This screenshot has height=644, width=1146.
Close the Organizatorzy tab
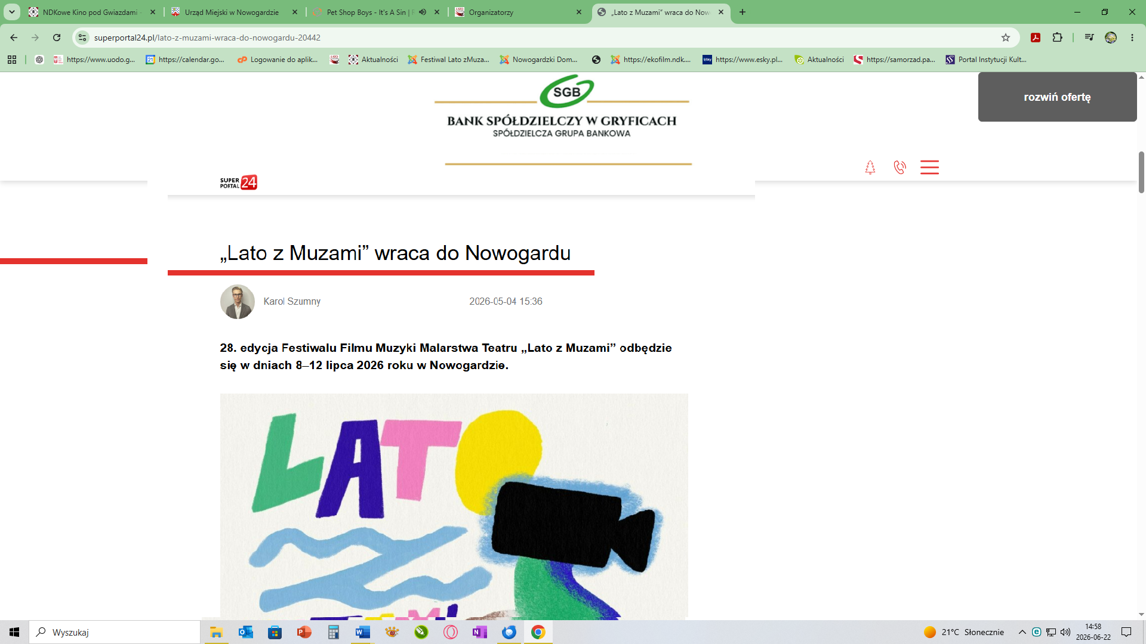pos(579,12)
